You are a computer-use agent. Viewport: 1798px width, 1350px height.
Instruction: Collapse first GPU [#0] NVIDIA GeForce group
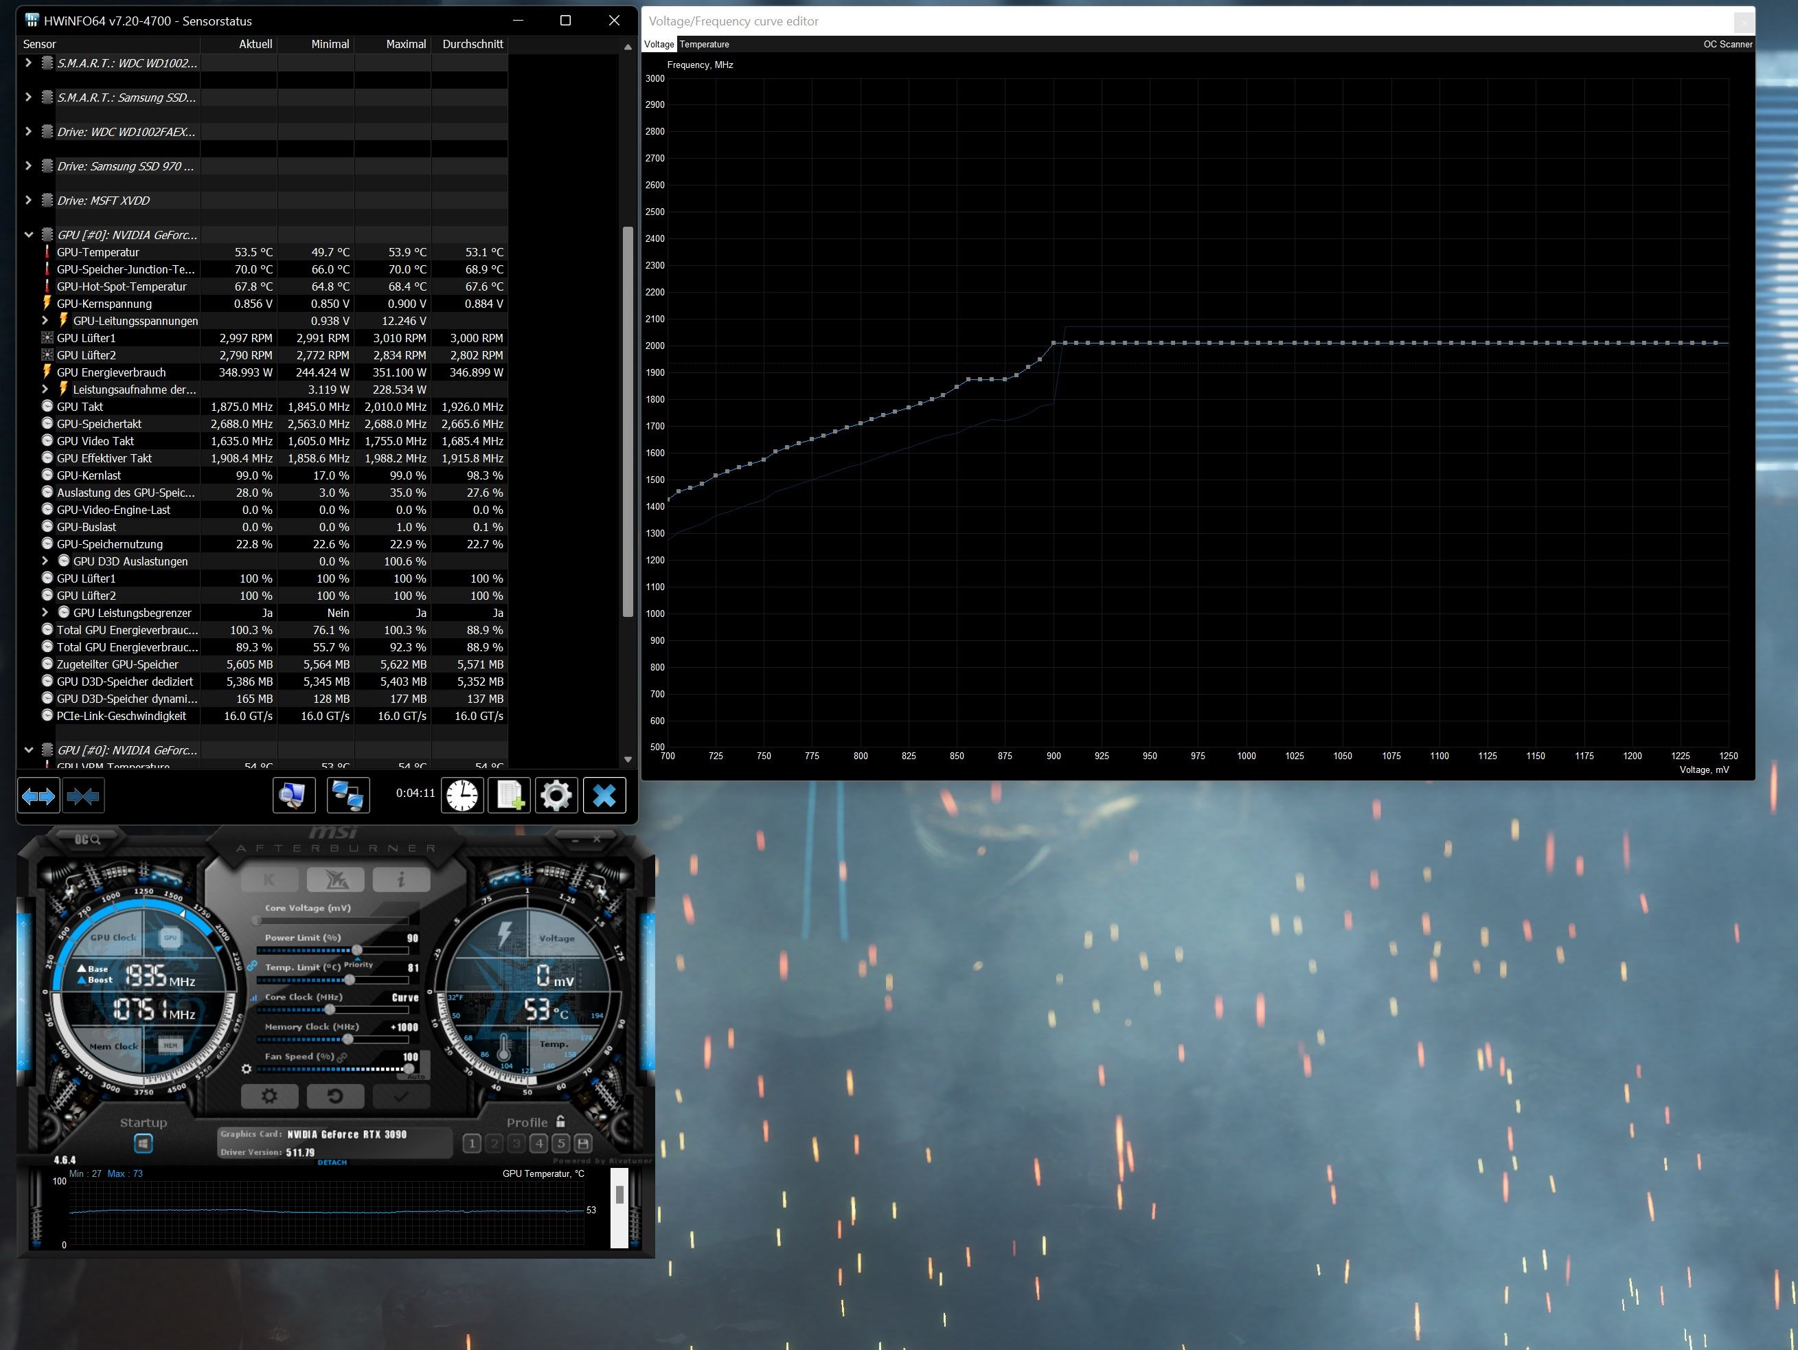pos(28,234)
